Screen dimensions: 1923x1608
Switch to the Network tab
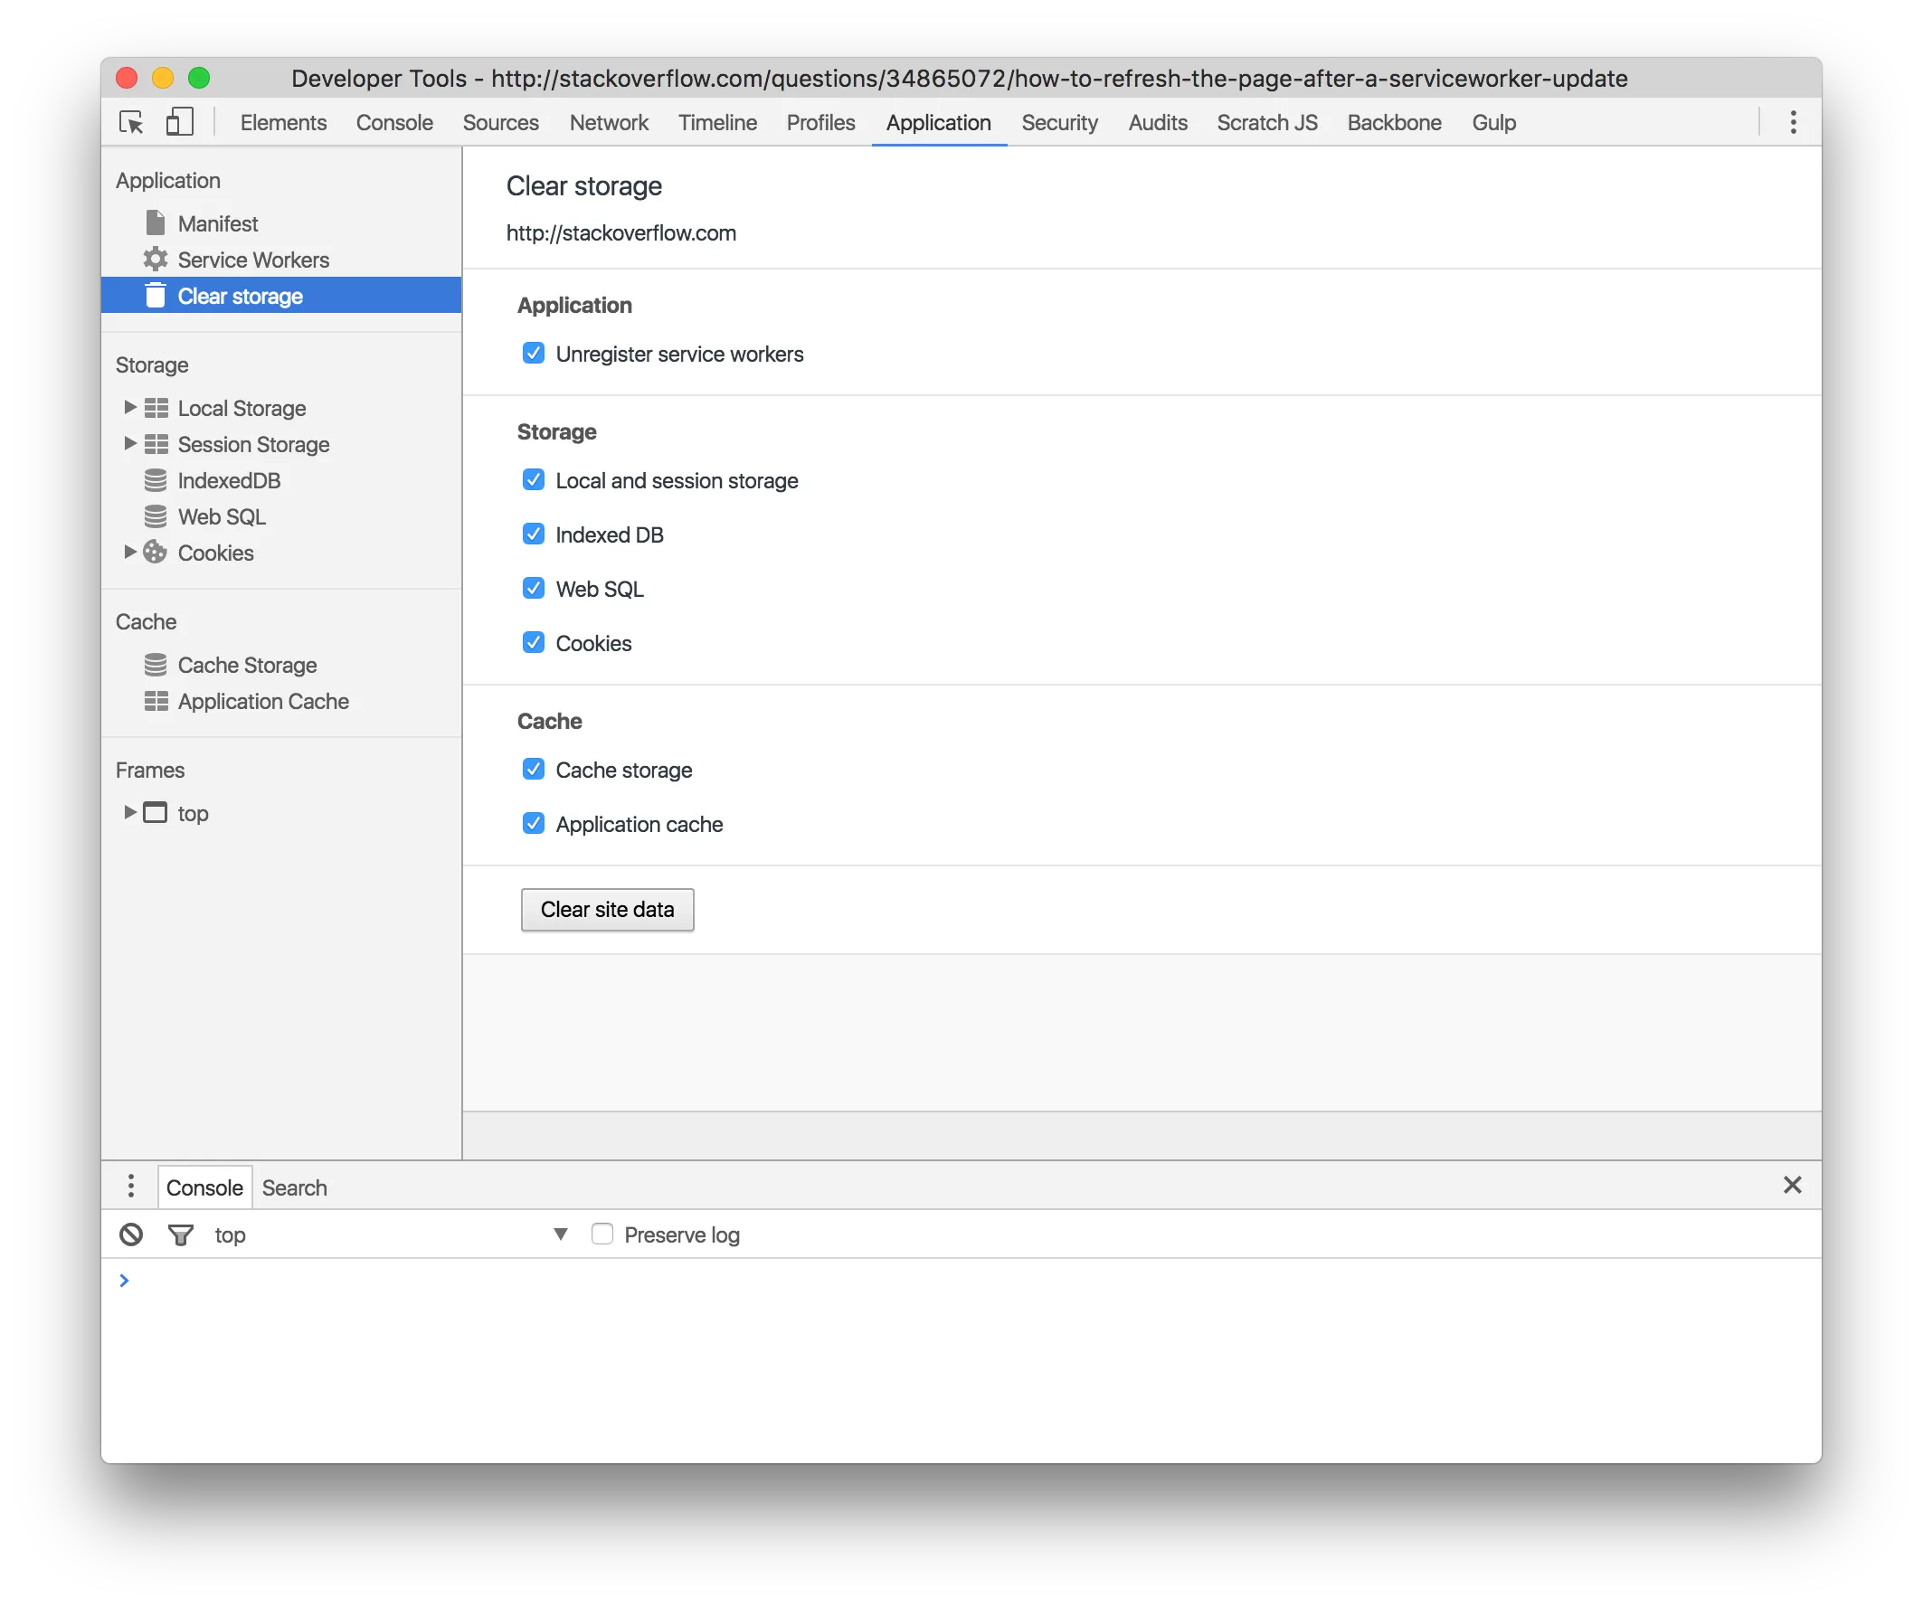coord(608,123)
